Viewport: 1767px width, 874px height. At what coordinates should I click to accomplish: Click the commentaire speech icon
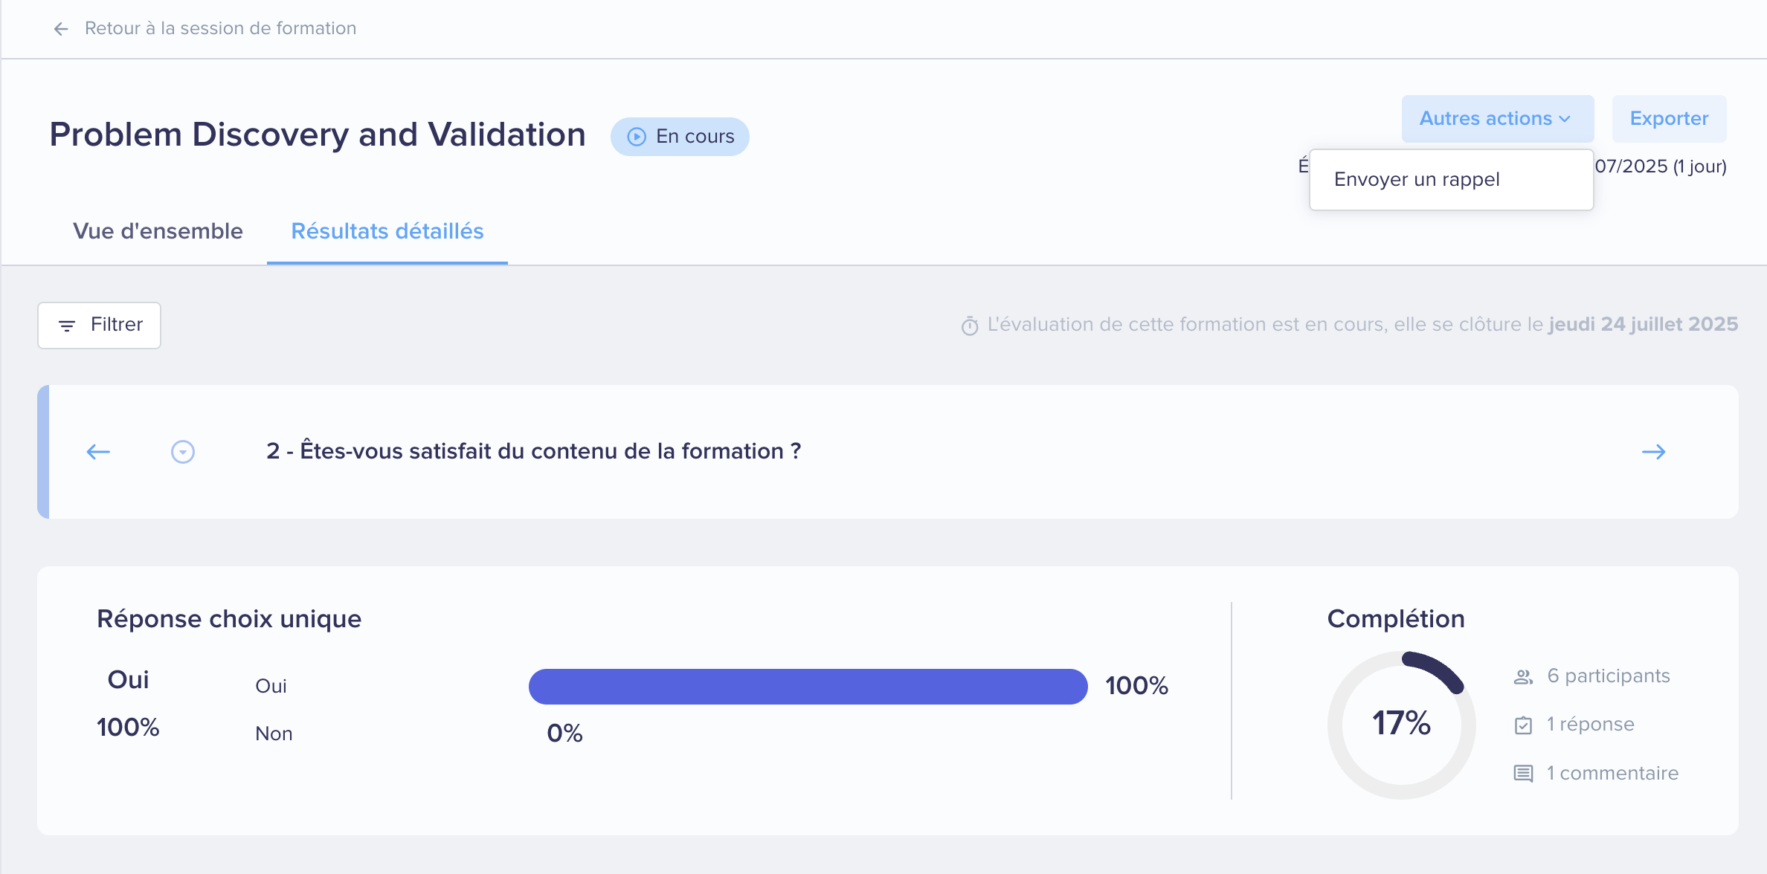1523,774
